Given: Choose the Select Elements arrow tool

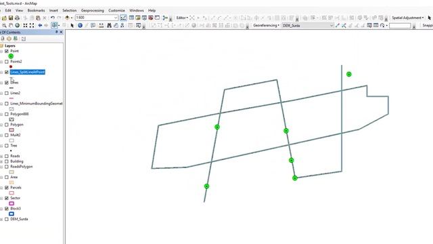Looking at the screenshot, I should pos(72,26).
